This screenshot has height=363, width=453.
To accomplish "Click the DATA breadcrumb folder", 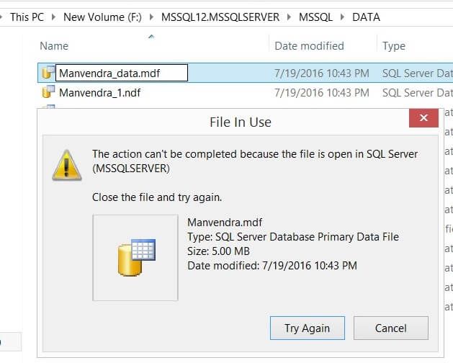I will [x=366, y=17].
